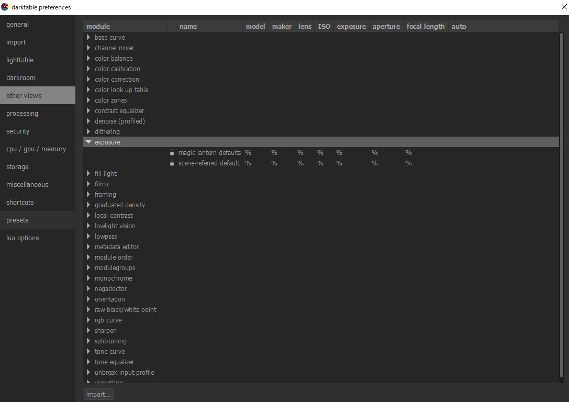
Task: Collapse the exposure module presets
Action: [x=88, y=142]
